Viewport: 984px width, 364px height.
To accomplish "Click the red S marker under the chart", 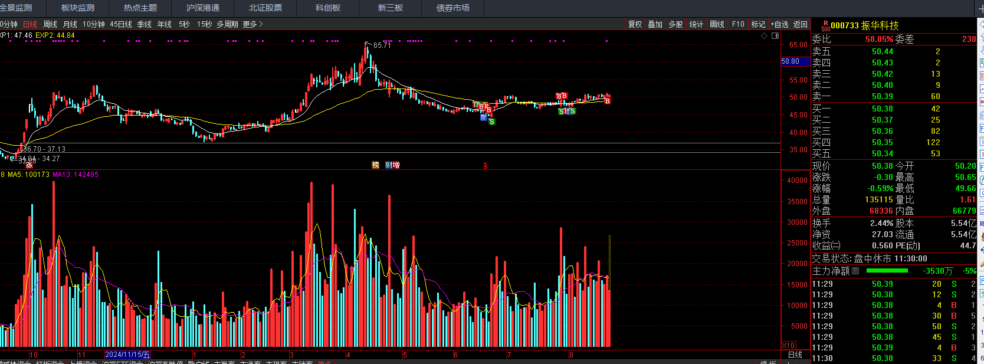I will pos(485,166).
